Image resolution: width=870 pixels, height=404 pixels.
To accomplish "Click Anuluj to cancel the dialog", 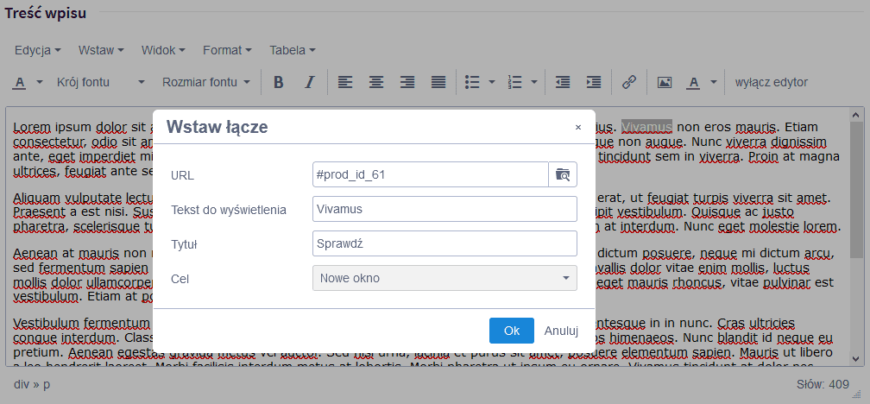I will [561, 331].
